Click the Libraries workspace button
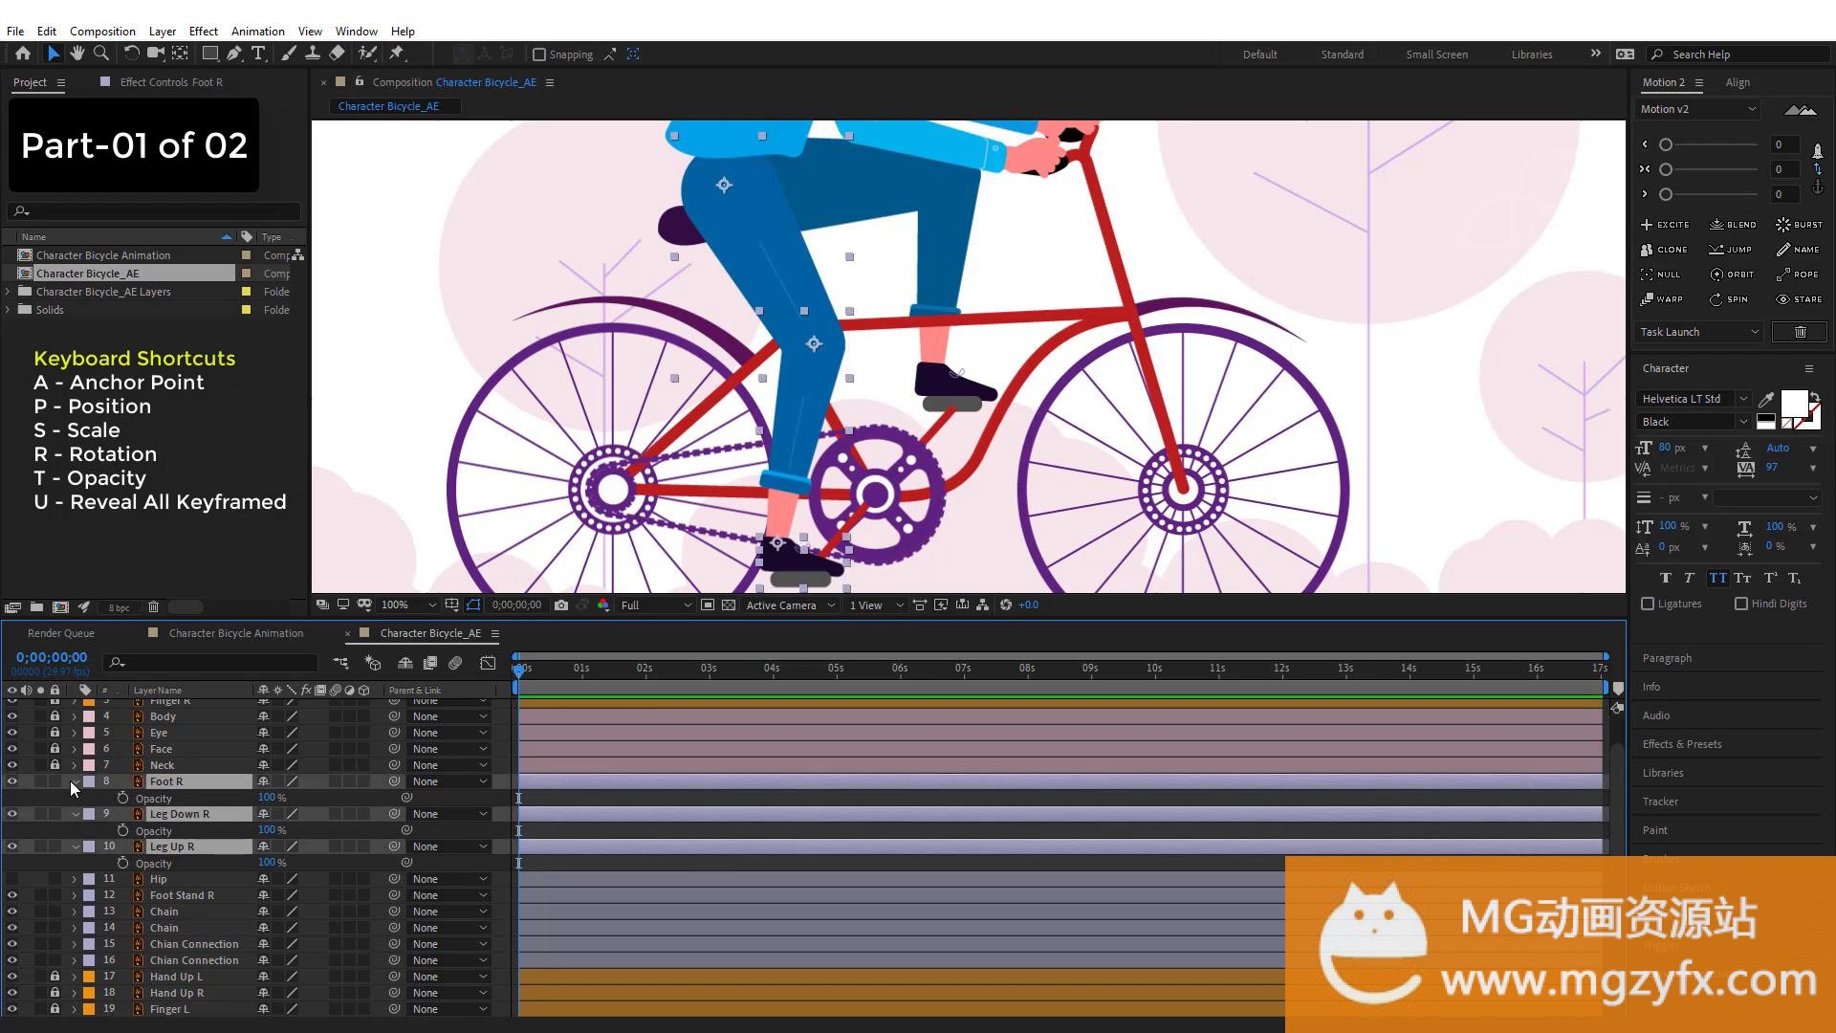This screenshot has width=1836, height=1033. pos(1531,55)
